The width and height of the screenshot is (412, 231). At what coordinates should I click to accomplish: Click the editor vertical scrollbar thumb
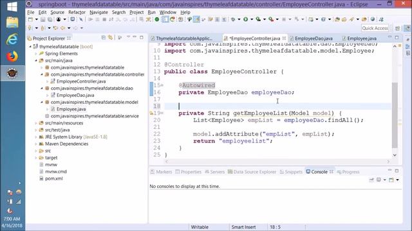(395, 116)
